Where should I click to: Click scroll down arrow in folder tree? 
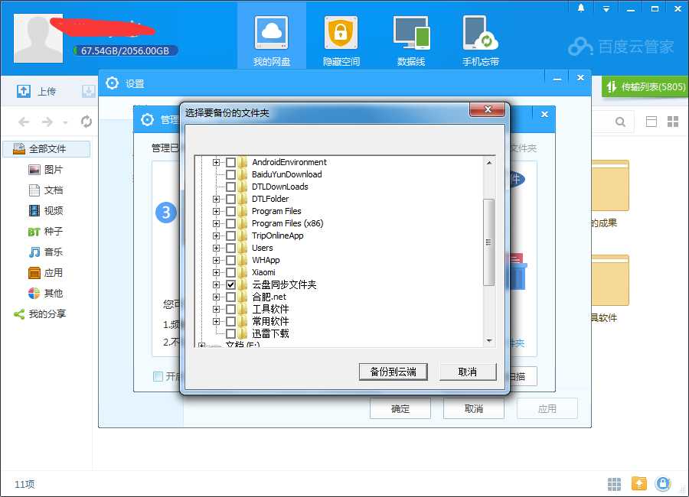(x=489, y=341)
